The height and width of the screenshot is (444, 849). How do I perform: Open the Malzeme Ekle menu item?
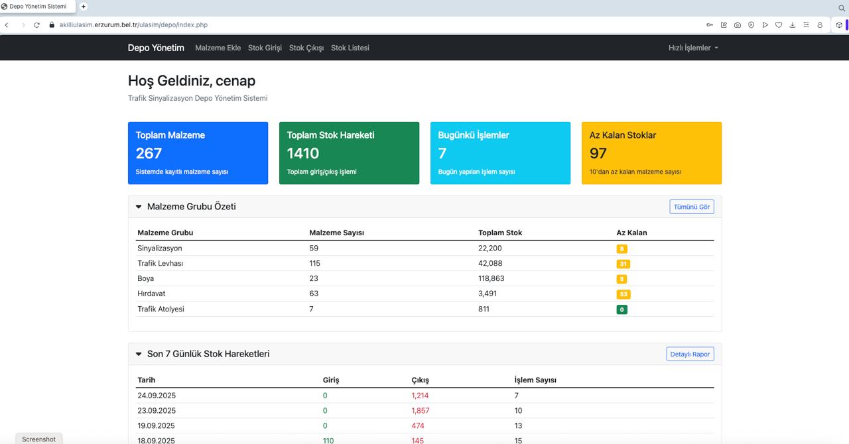click(218, 48)
